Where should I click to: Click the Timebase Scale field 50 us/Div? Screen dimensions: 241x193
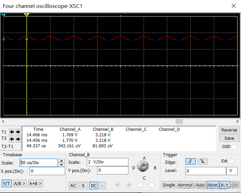[39, 163]
